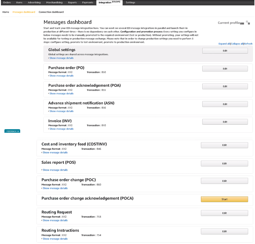
Task: Click the Current profile switcher icon
Action: (248, 23)
